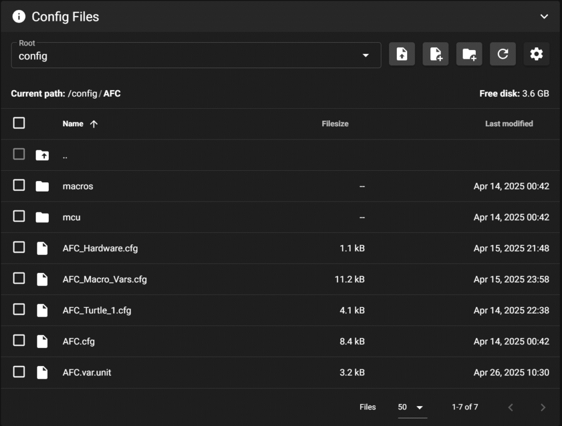Refresh the file list
This screenshot has height=426, width=562.
coord(503,54)
